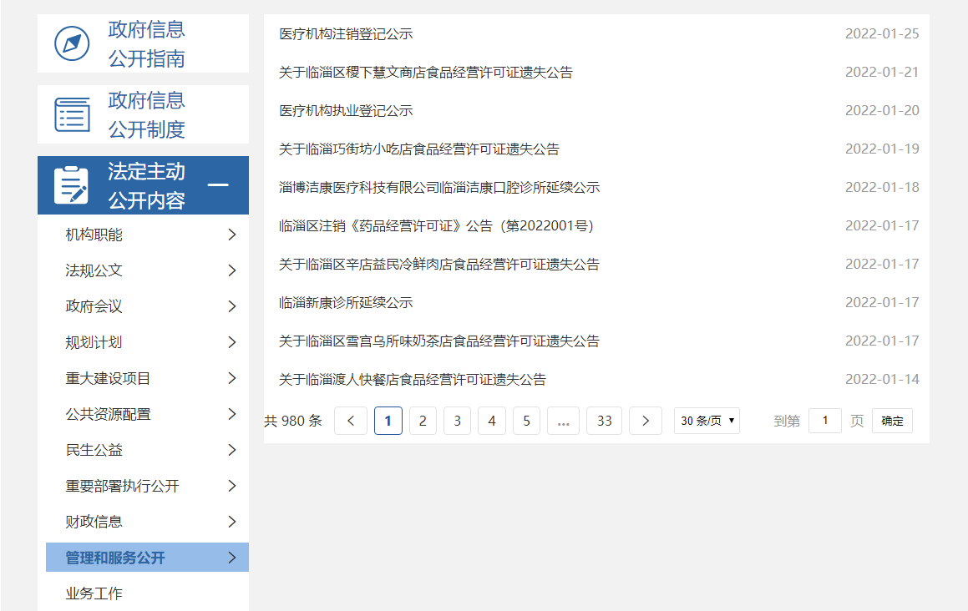Open 临淄新康诊所延续公示 link
968x611 pixels.
coord(346,303)
